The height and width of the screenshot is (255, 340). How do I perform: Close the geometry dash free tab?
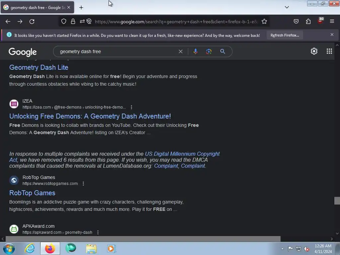[69, 7]
